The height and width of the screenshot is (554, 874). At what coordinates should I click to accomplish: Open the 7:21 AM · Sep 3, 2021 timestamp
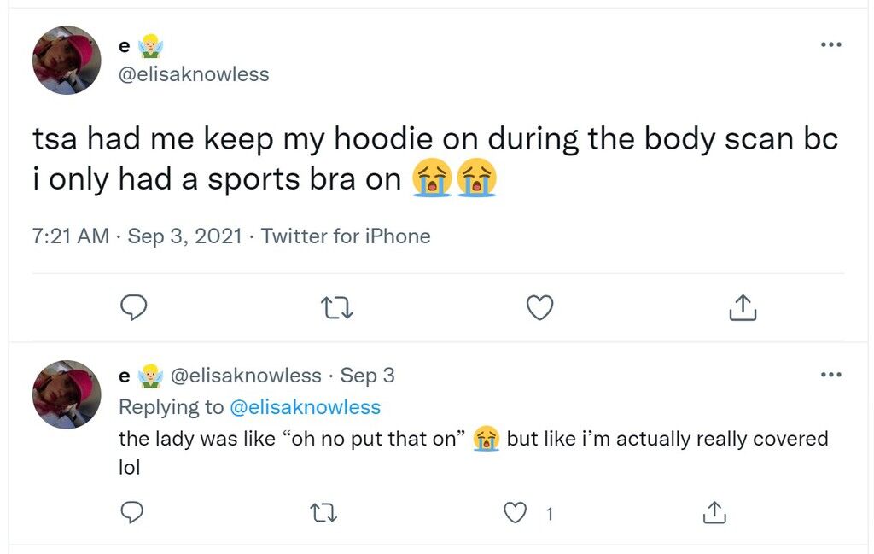click(x=137, y=236)
